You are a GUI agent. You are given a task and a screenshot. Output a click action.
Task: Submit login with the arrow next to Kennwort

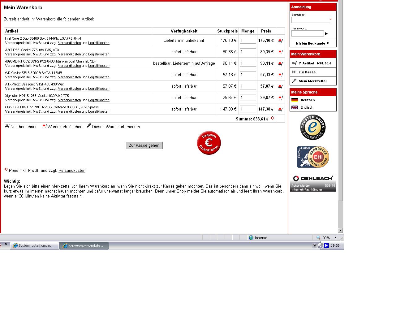(x=326, y=34)
